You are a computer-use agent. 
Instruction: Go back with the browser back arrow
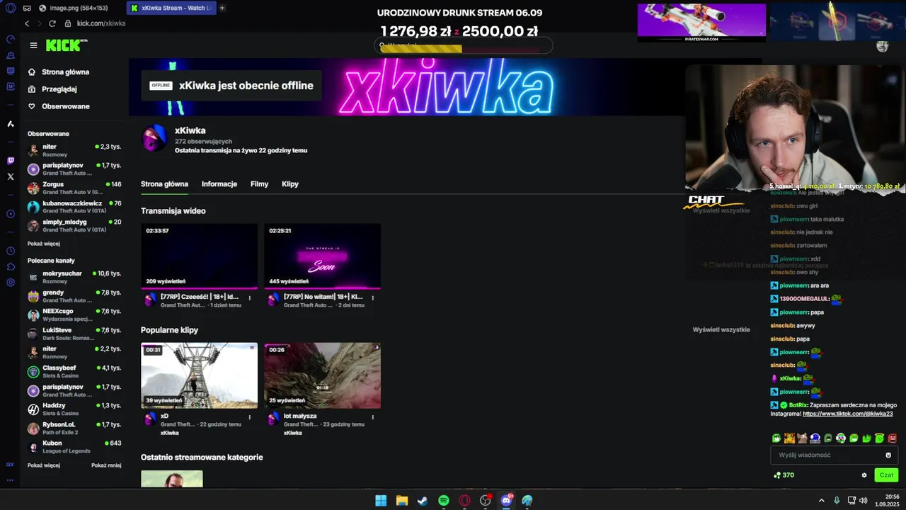(27, 23)
